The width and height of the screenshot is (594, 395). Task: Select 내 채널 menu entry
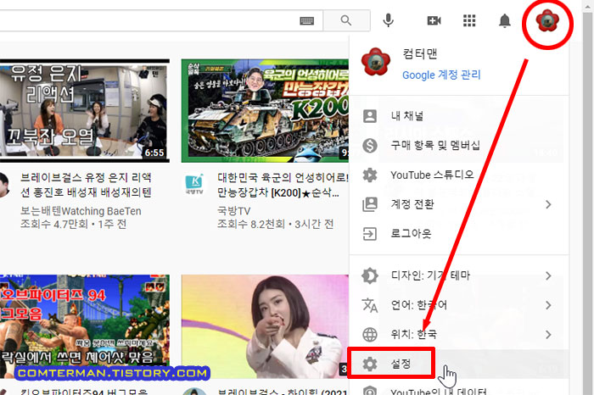(x=459, y=116)
